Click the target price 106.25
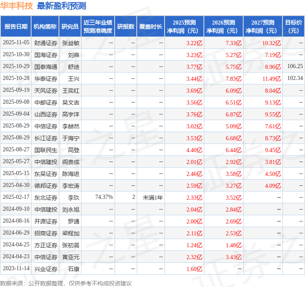This screenshot has height=287, width=305. (295, 66)
